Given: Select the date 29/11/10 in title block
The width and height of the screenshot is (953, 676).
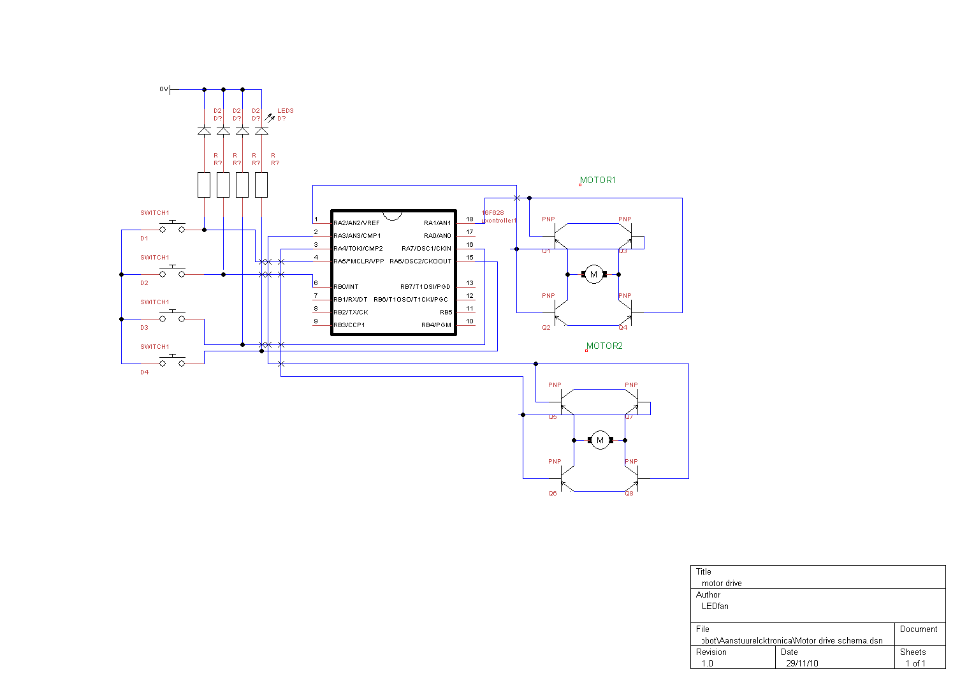Looking at the screenshot, I should point(802,663).
